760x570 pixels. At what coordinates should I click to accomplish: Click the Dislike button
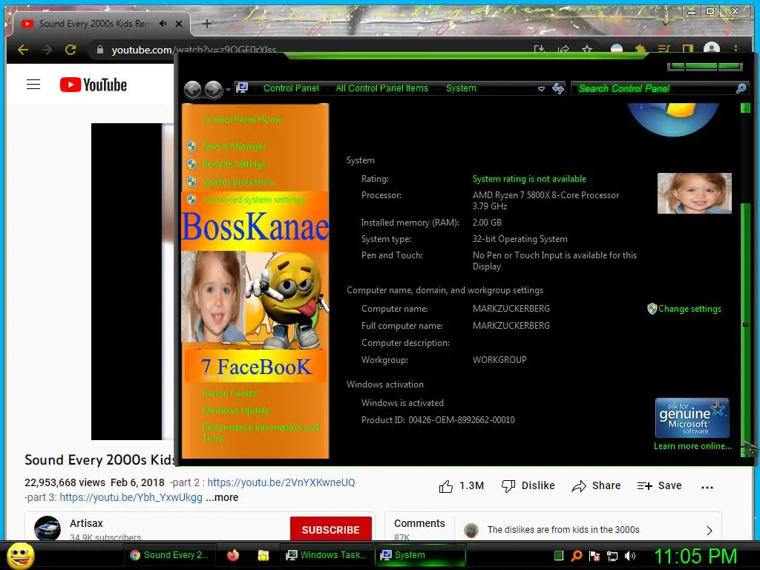coord(528,485)
